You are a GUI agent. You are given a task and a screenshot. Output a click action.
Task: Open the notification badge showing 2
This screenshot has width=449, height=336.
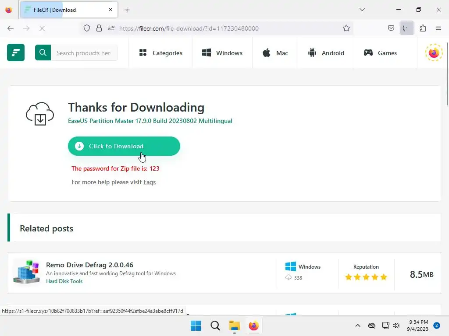coord(437,325)
